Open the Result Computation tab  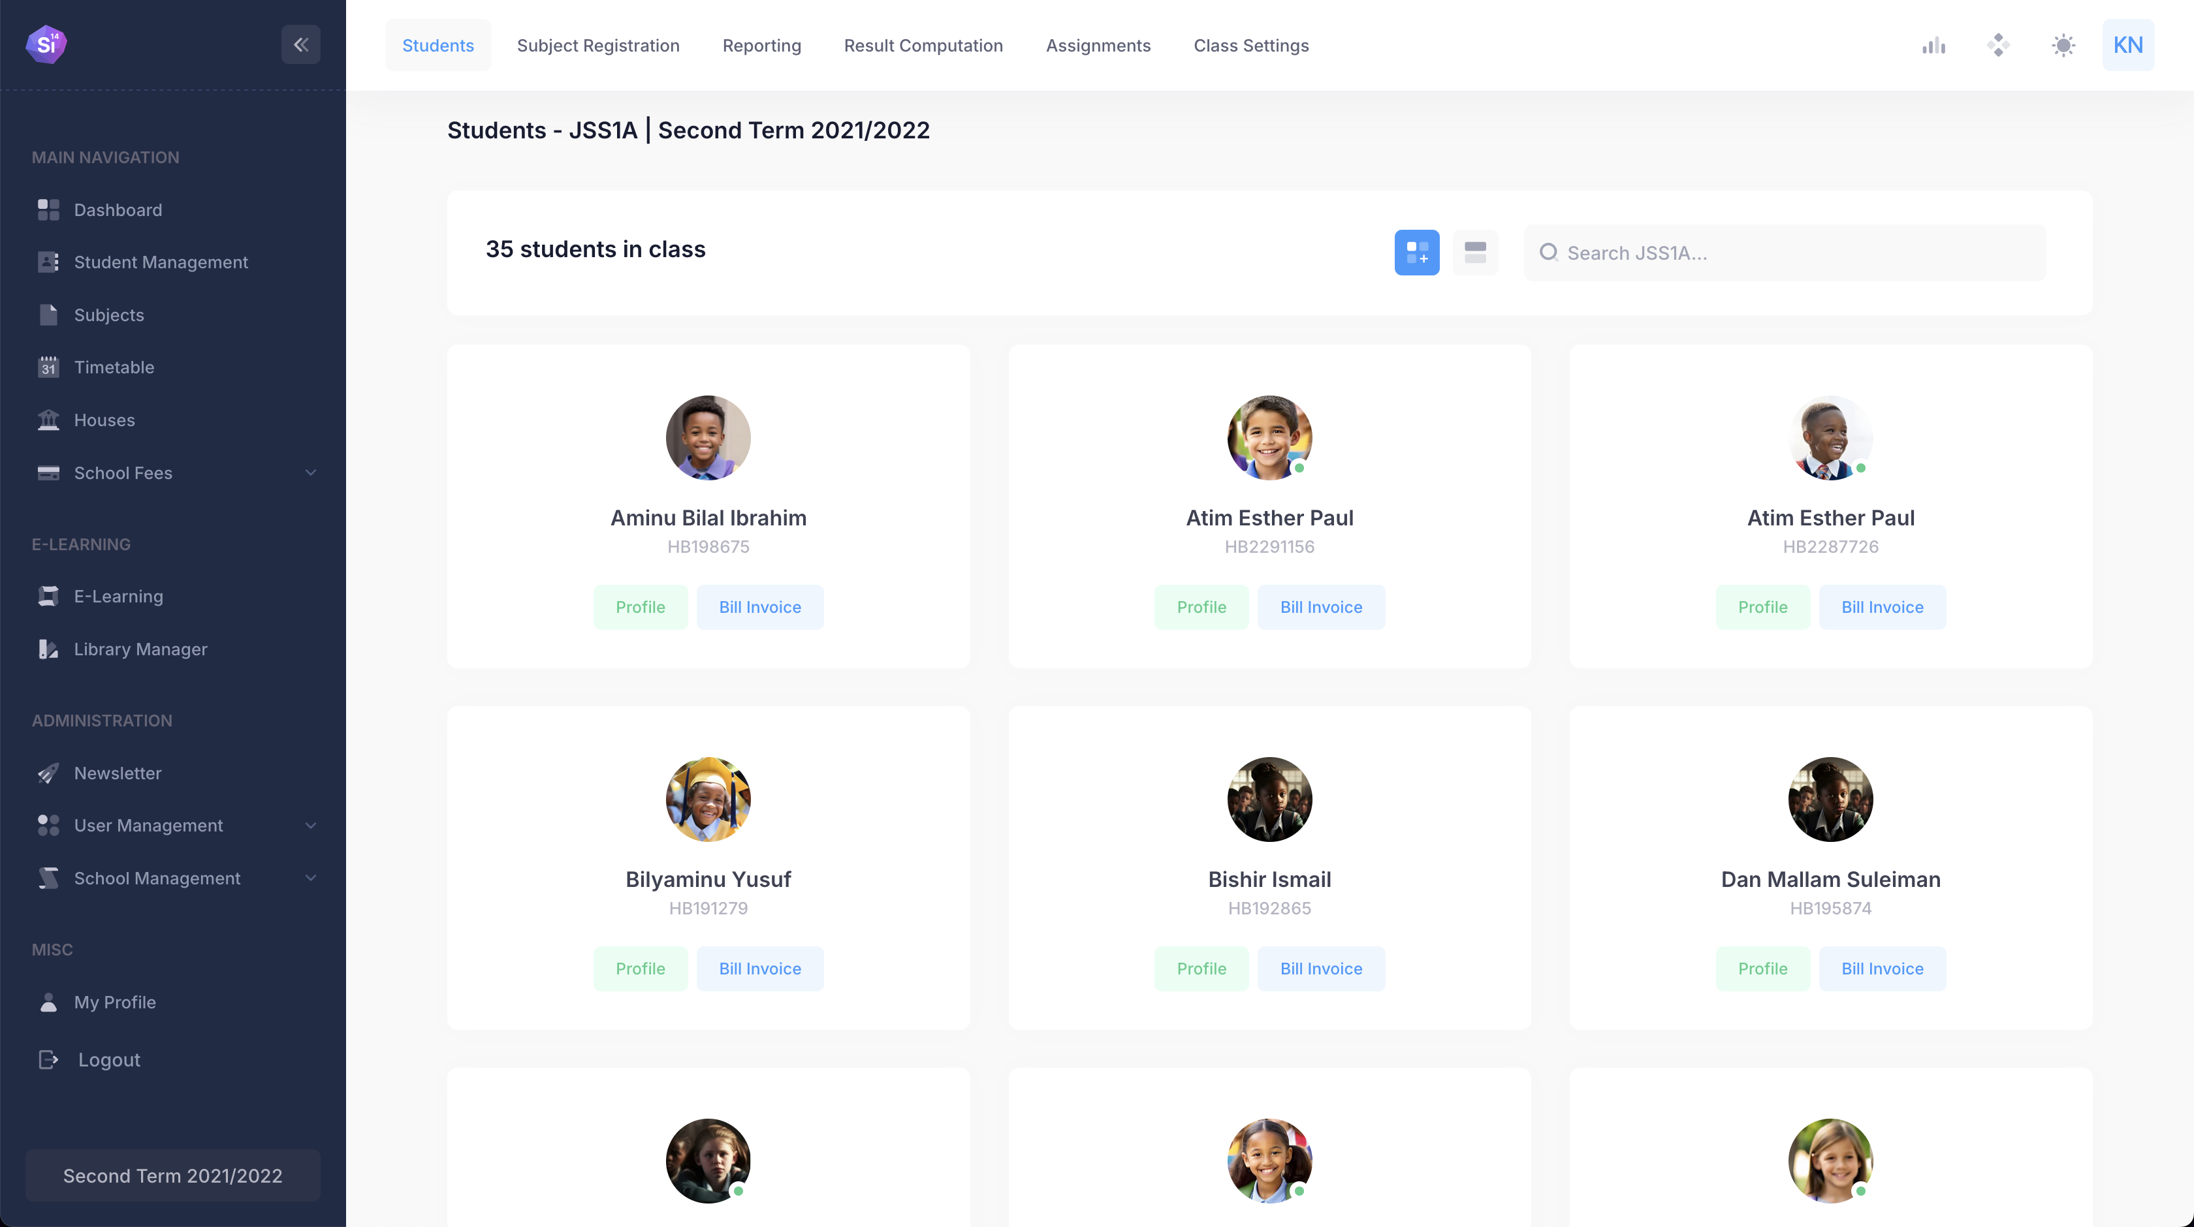(x=923, y=45)
